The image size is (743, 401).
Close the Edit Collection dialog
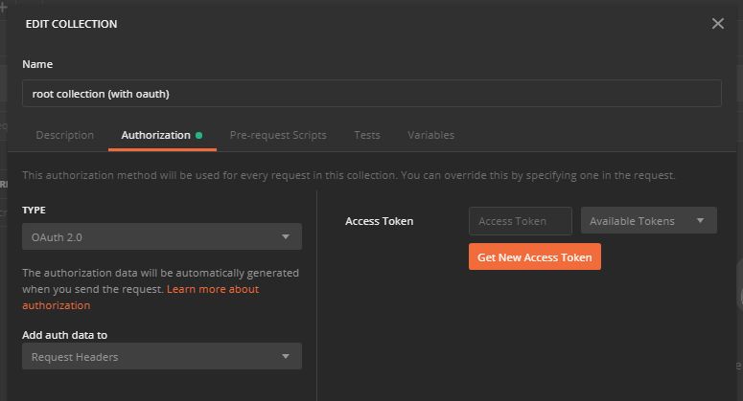click(x=718, y=24)
